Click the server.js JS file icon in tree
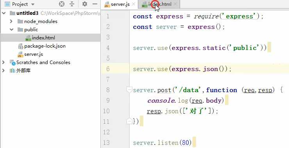The height and width of the screenshot is (148, 289). pos(20,54)
